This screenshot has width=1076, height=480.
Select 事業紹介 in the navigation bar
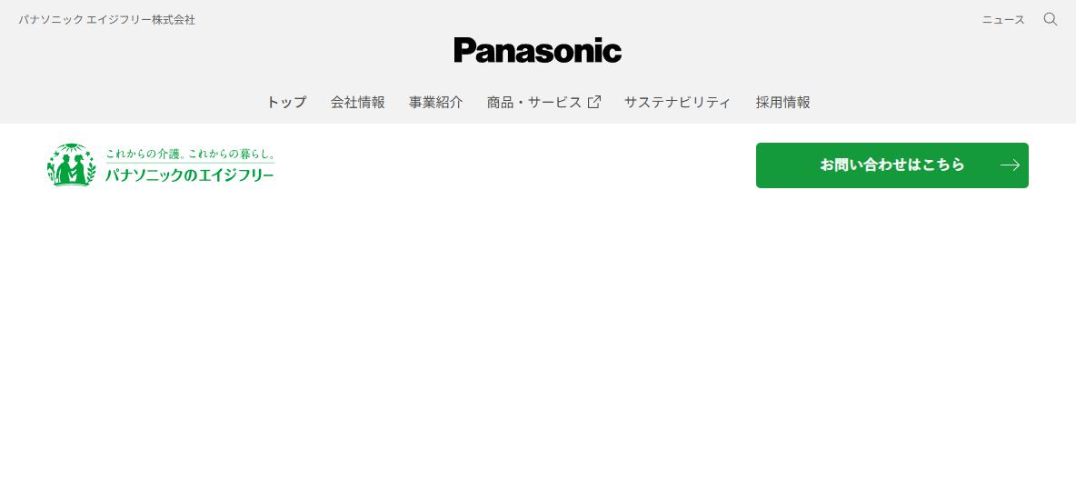pos(435,103)
